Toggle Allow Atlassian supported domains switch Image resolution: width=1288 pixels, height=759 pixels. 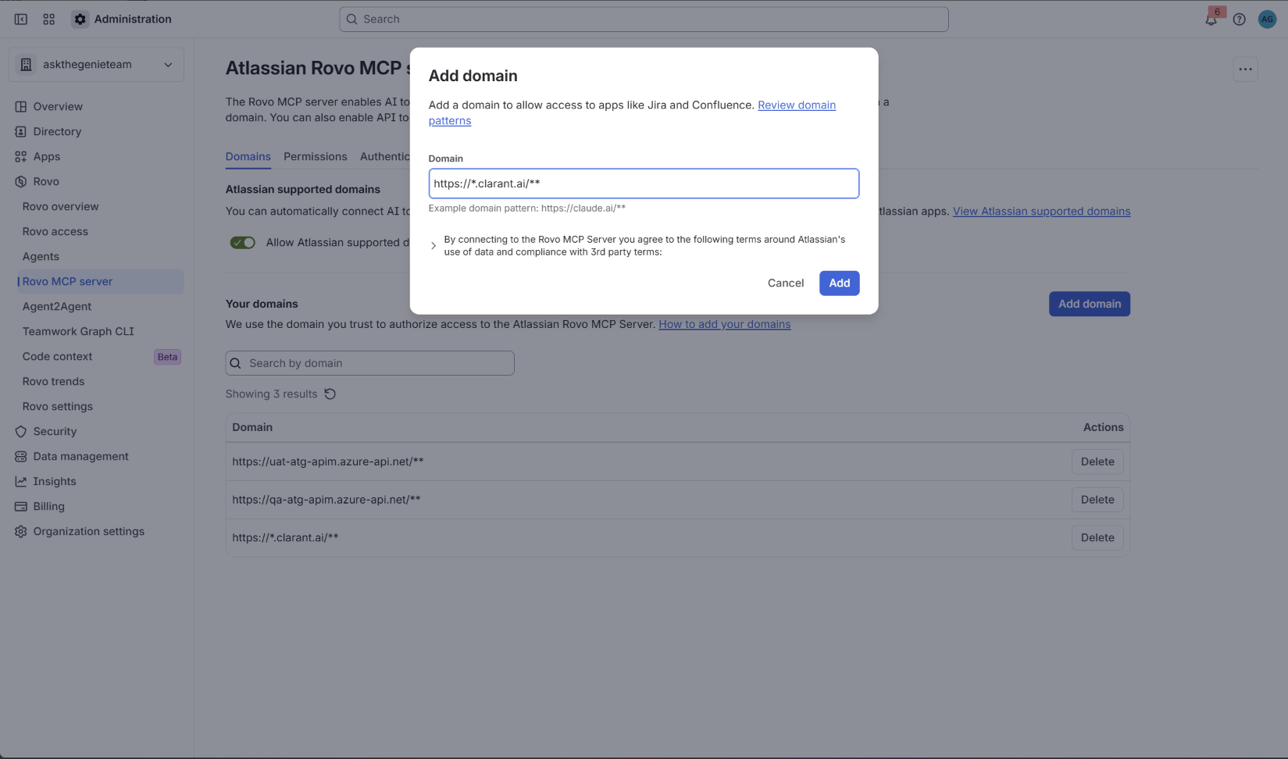[243, 243]
